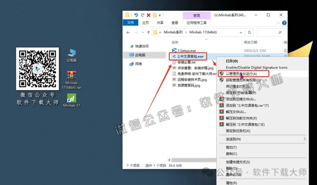Go back with the back navigation arrow
Image resolution: width=317 pixels, height=185 pixels.
coord(128,32)
